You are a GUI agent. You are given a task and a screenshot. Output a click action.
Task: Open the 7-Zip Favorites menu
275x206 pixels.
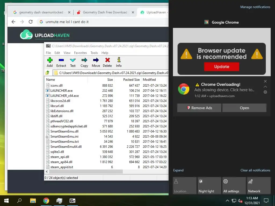80,53
